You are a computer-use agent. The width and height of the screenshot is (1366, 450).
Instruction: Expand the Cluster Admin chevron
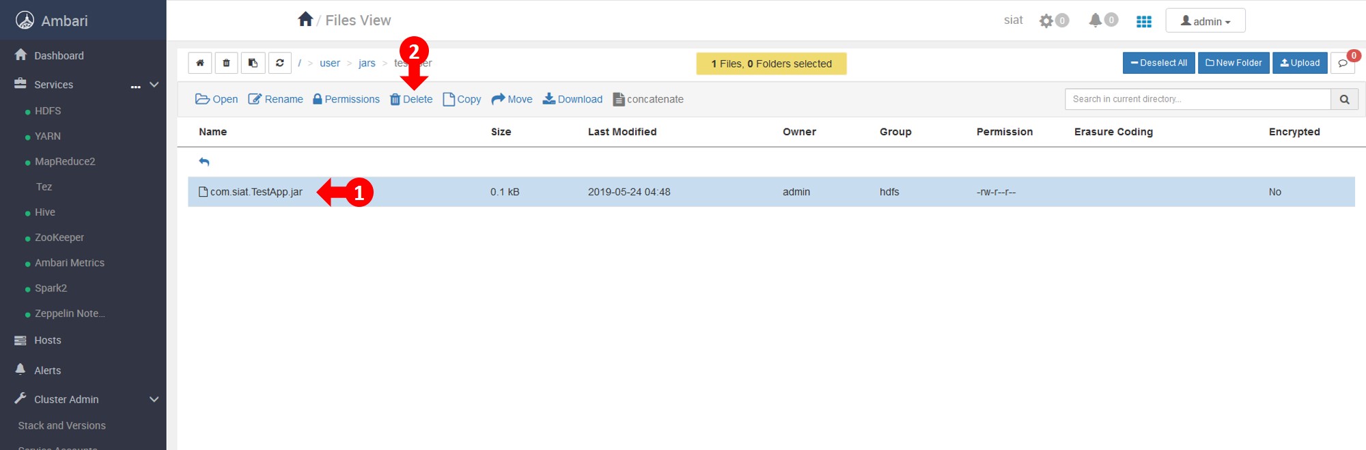coord(154,399)
